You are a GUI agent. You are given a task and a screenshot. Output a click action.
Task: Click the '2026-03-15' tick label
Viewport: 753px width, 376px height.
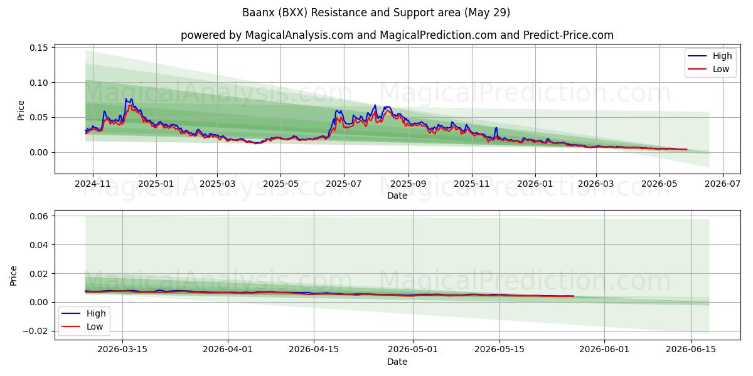coord(122,350)
